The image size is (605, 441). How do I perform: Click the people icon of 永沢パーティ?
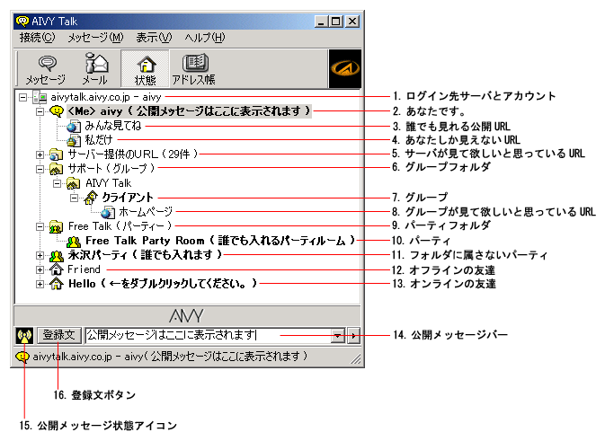coord(57,256)
